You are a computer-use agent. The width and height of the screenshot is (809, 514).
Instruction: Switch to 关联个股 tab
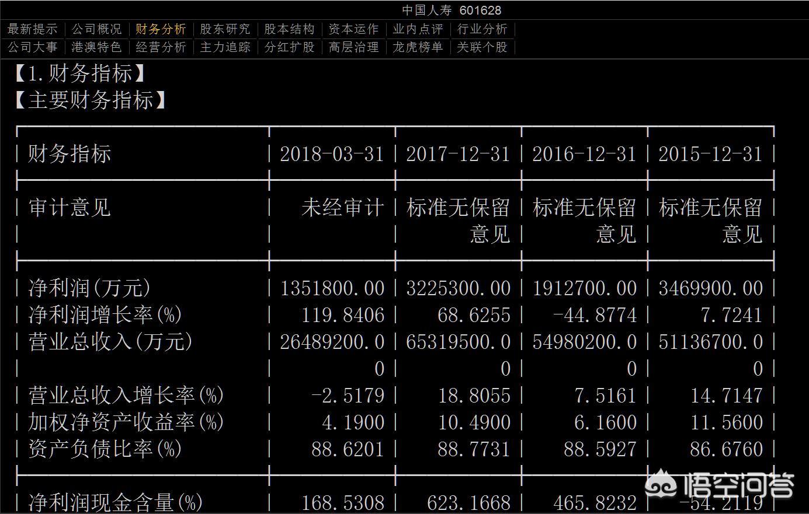pos(482,47)
